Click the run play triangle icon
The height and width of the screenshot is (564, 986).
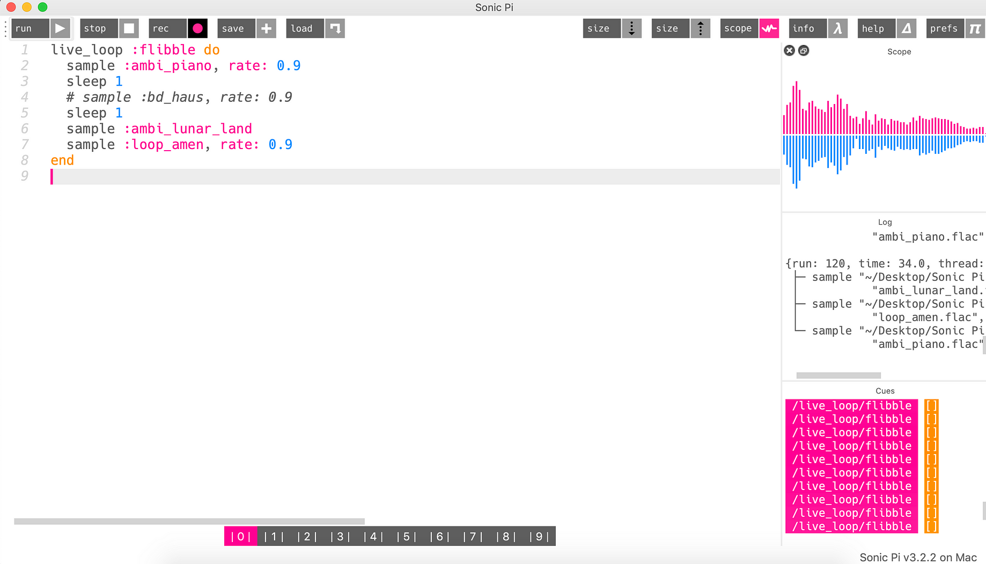[60, 28]
